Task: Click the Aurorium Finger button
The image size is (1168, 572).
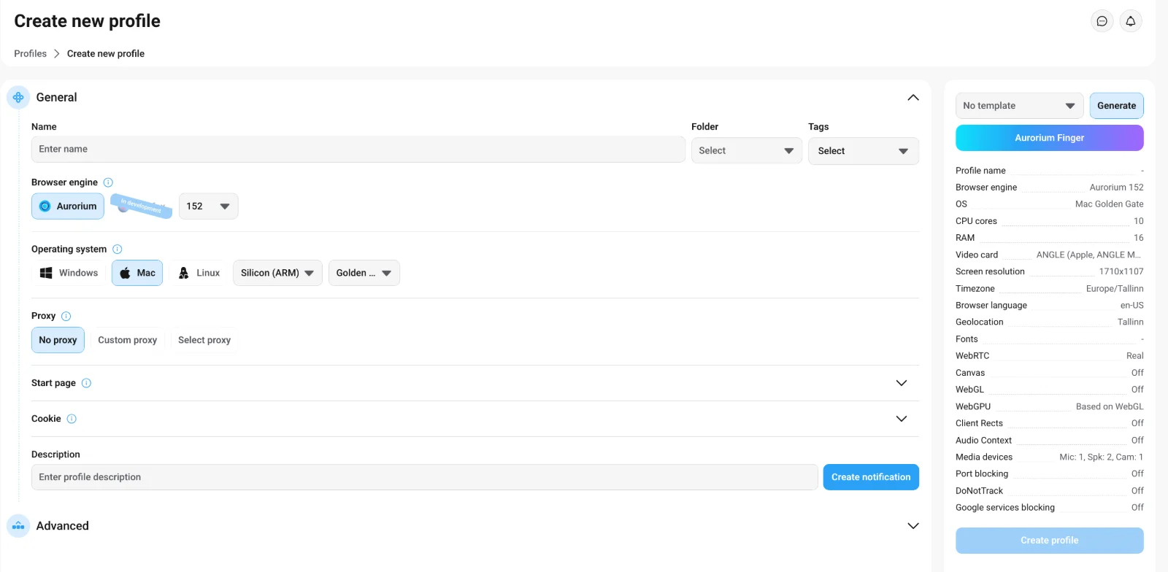Action: coord(1049,138)
